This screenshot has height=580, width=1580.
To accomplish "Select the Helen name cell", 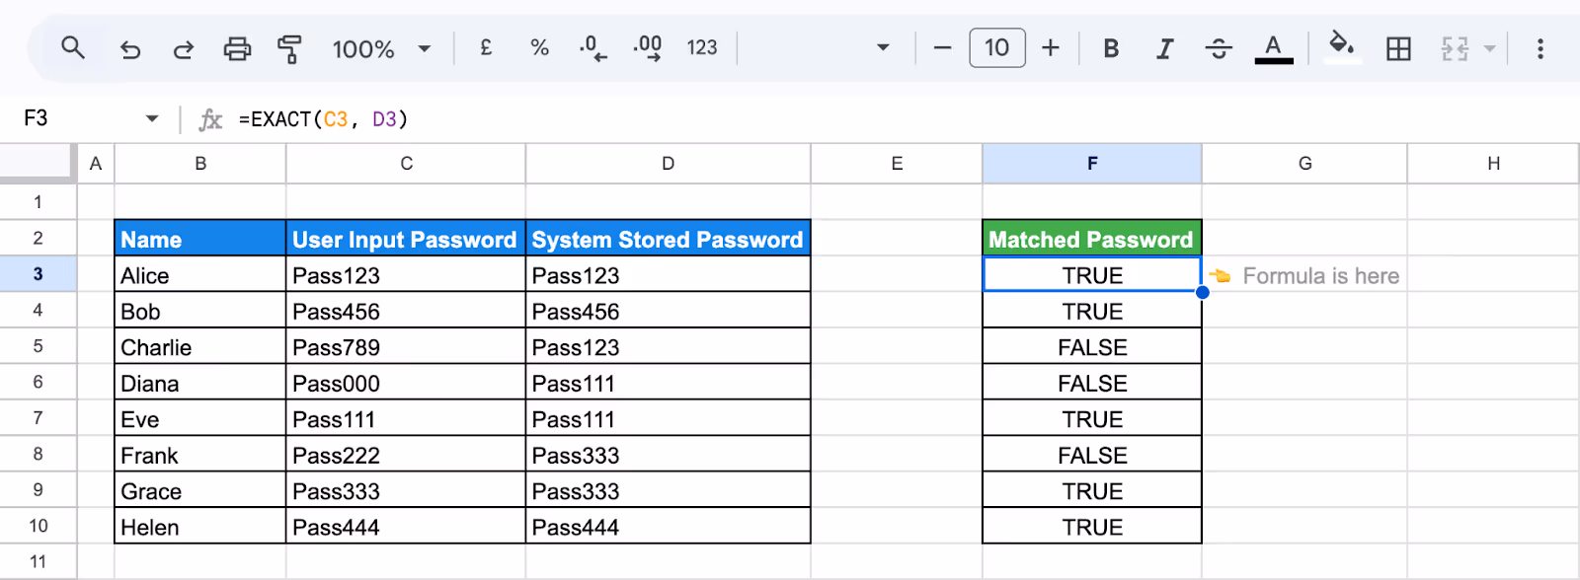I will tap(200, 527).
